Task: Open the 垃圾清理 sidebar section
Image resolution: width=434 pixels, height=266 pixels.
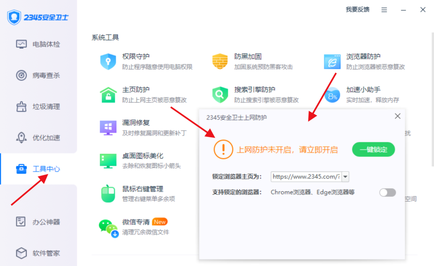Action: coord(38,107)
